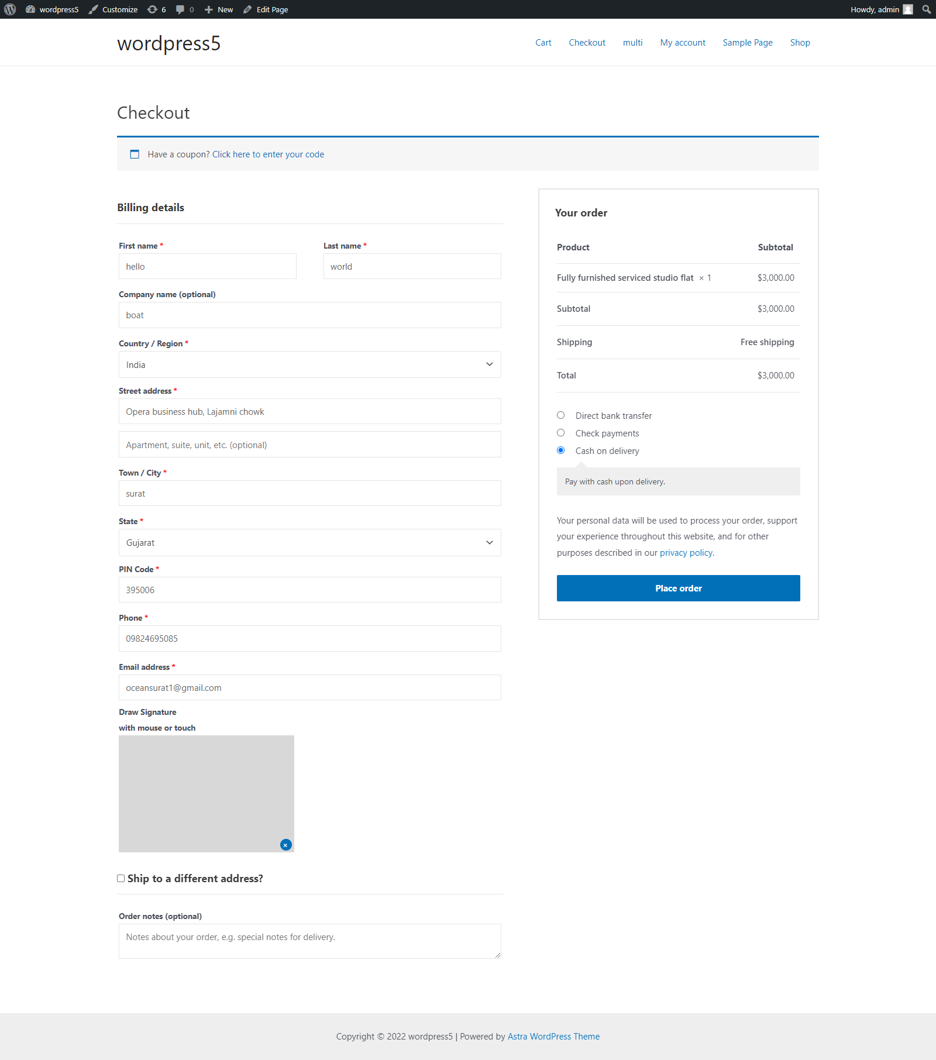The height and width of the screenshot is (1060, 936).
Task: Click the Email address field
Action: 310,687
